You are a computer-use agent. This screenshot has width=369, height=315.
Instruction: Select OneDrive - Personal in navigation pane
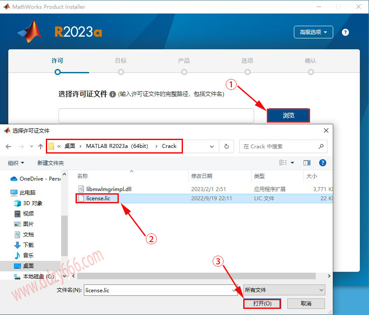point(35,179)
